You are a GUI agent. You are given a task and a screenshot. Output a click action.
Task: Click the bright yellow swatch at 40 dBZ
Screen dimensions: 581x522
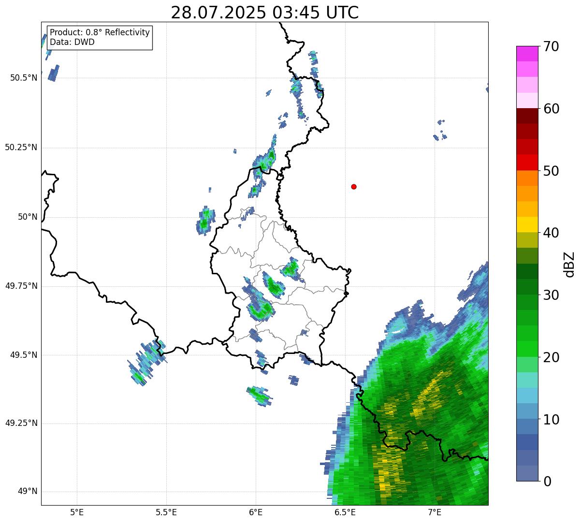(x=527, y=225)
